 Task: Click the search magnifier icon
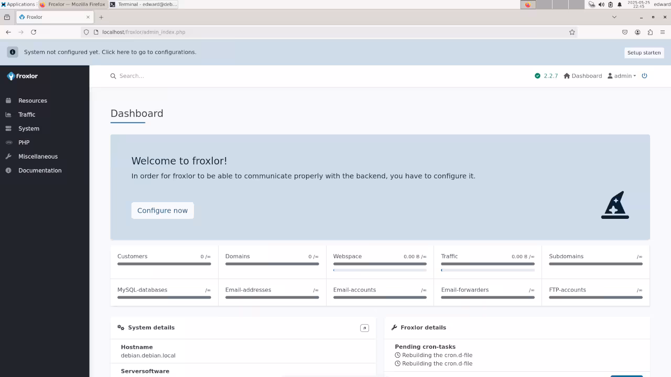(113, 76)
